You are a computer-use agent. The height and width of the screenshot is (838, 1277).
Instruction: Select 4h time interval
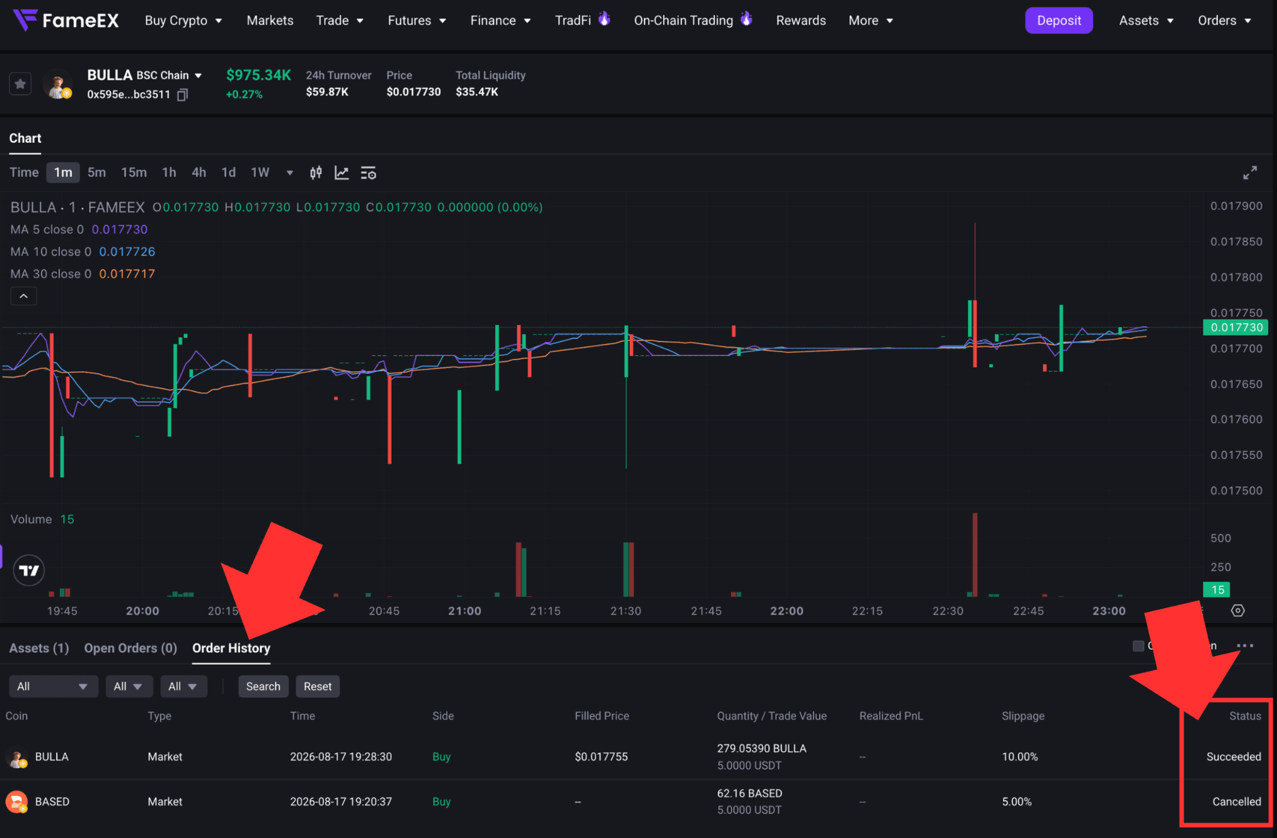click(199, 173)
